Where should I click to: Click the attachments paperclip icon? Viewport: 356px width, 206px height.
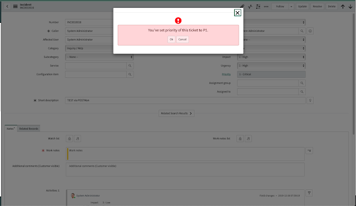[x=243, y=6]
